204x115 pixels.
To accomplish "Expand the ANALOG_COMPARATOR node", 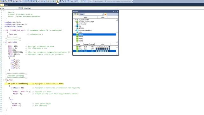I will tap(75, 22).
